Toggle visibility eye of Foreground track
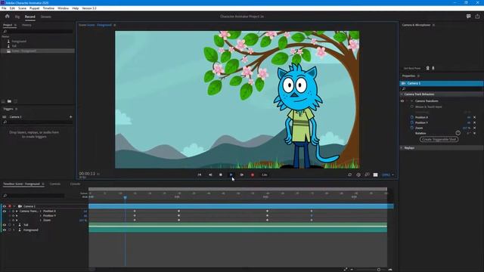The width and height of the screenshot is (484, 272). (x=5, y=230)
